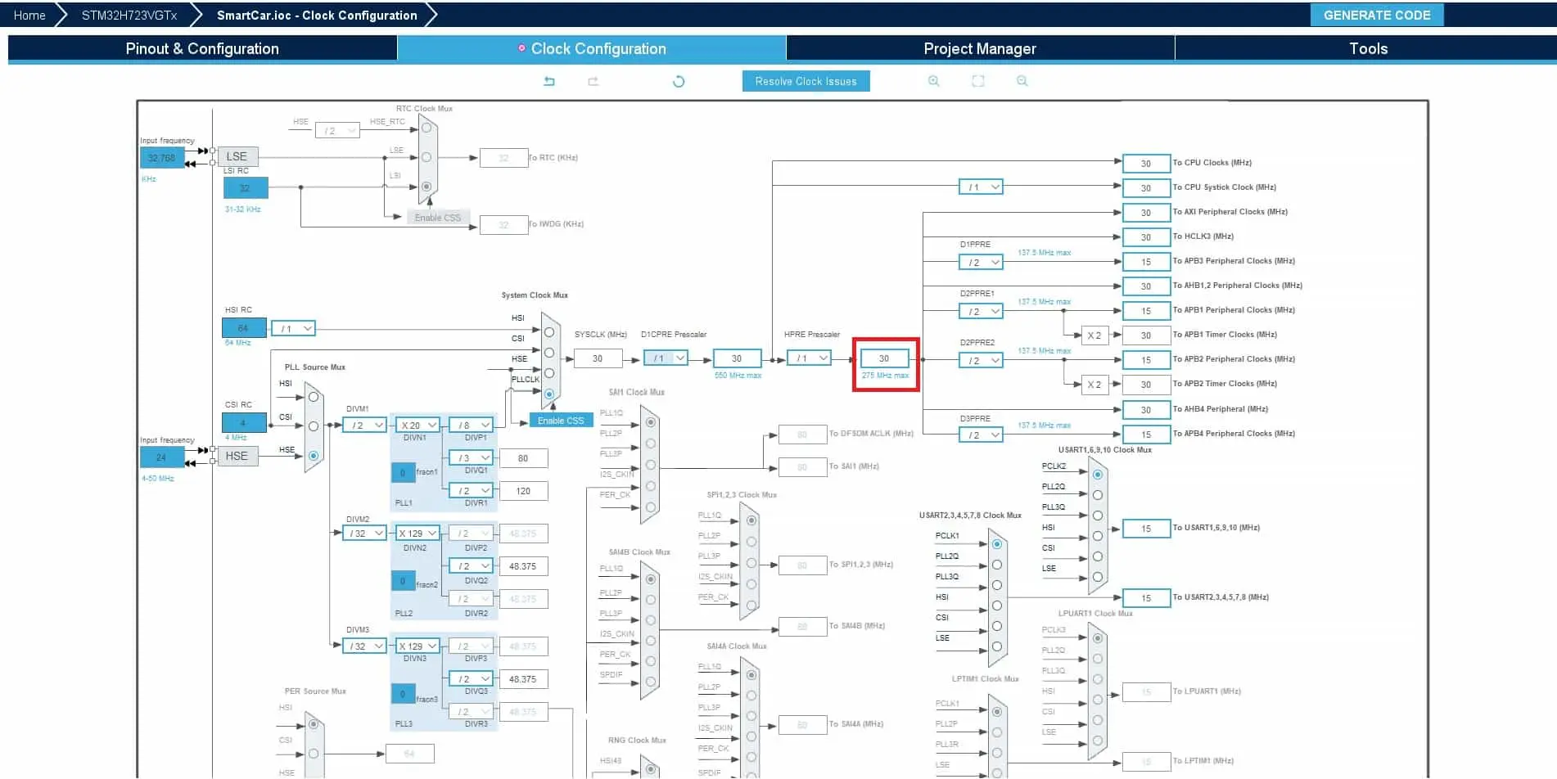
Task: Open the DIVQ1 /3 dropdown
Action: click(471, 458)
